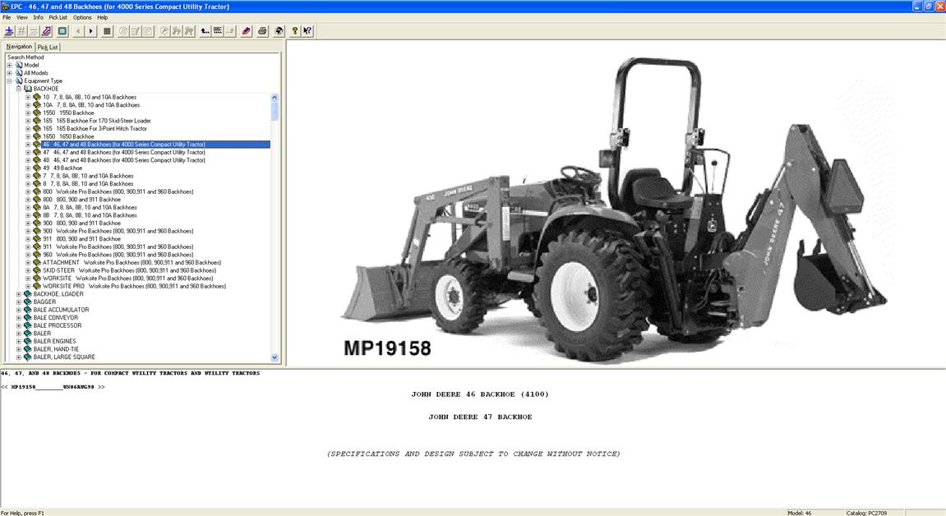Go forward with the right arrow toolbar icon
This screenshot has width=946, height=516.
tap(91, 30)
